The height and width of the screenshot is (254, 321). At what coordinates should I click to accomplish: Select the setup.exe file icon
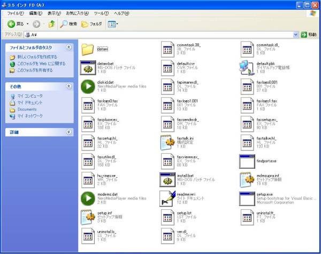(247, 198)
